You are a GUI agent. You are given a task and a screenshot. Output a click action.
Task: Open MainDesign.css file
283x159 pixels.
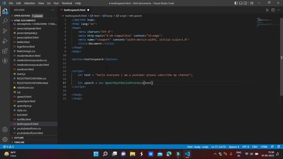coord(26,51)
